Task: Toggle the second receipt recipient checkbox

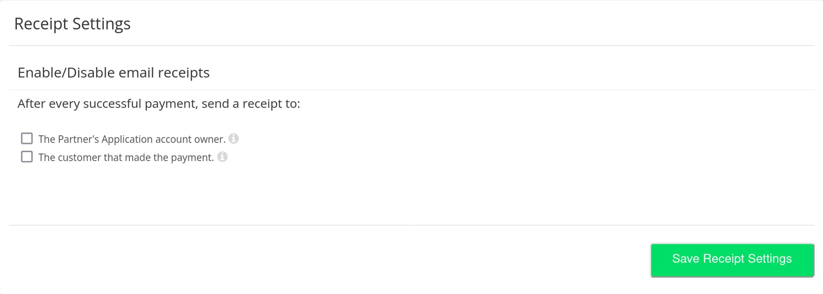Action: [x=27, y=157]
